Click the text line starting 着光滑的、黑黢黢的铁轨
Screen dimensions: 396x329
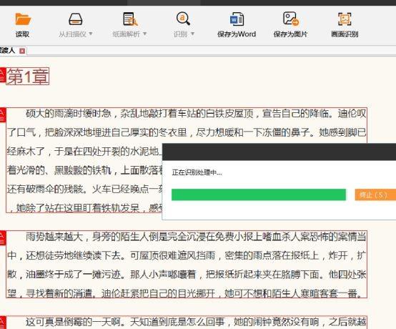click(85, 170)
